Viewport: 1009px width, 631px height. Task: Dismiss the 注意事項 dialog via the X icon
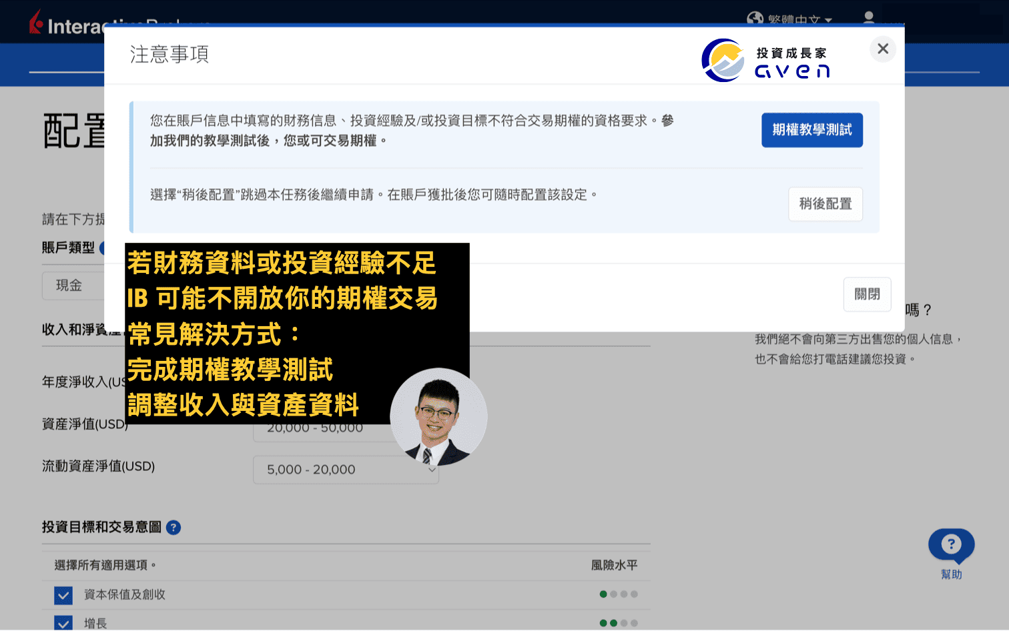click(x=882, y=49)
